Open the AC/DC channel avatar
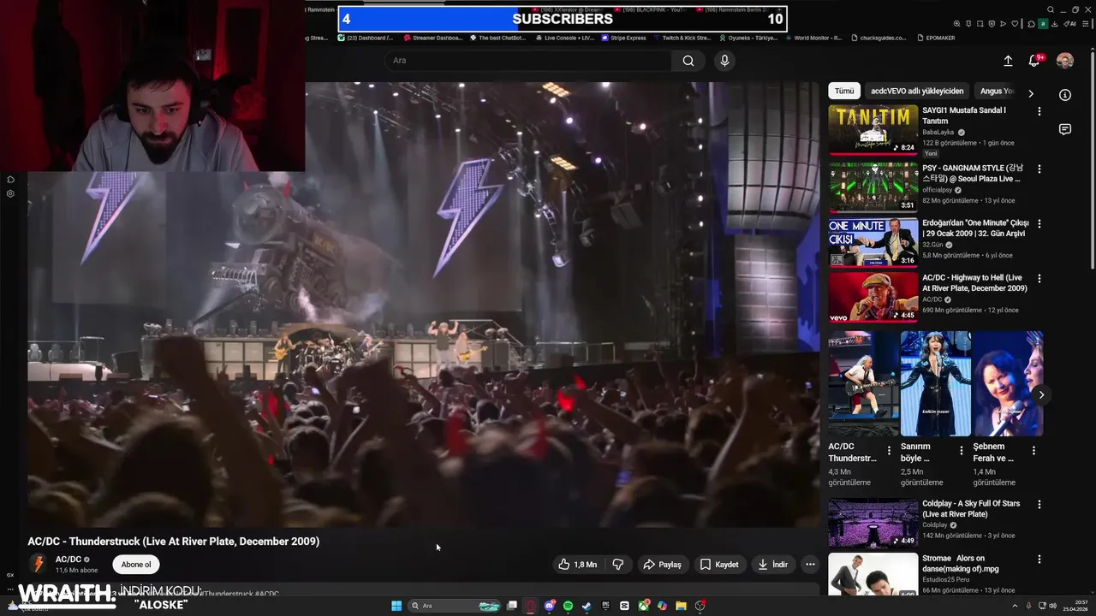This screenshot has width=1096, height=616. tap(38, 564)
